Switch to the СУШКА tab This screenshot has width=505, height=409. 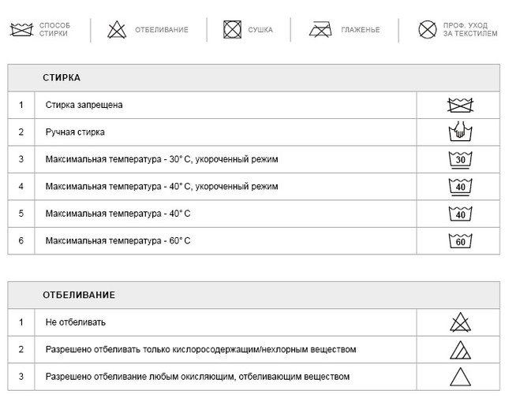[x=260, y=30]
